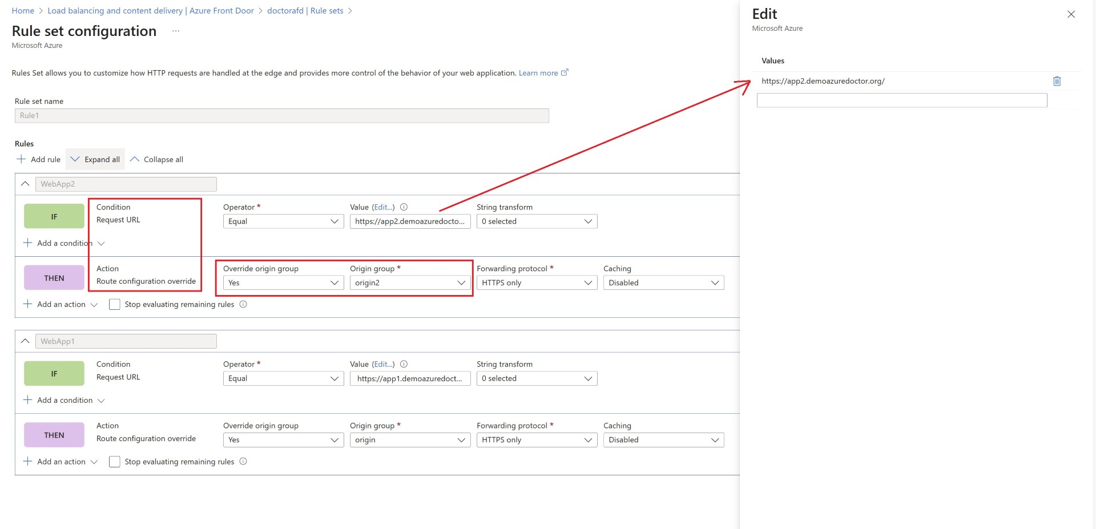The width and height of the screenshot is (1096, 529).
Task: Click Add rule button
Action: pos(39,159)
